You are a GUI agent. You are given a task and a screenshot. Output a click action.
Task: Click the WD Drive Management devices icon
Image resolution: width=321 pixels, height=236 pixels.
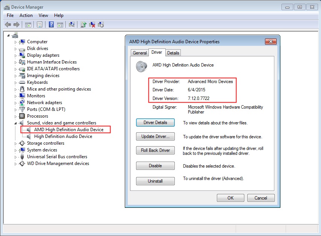tap(22, 163)
